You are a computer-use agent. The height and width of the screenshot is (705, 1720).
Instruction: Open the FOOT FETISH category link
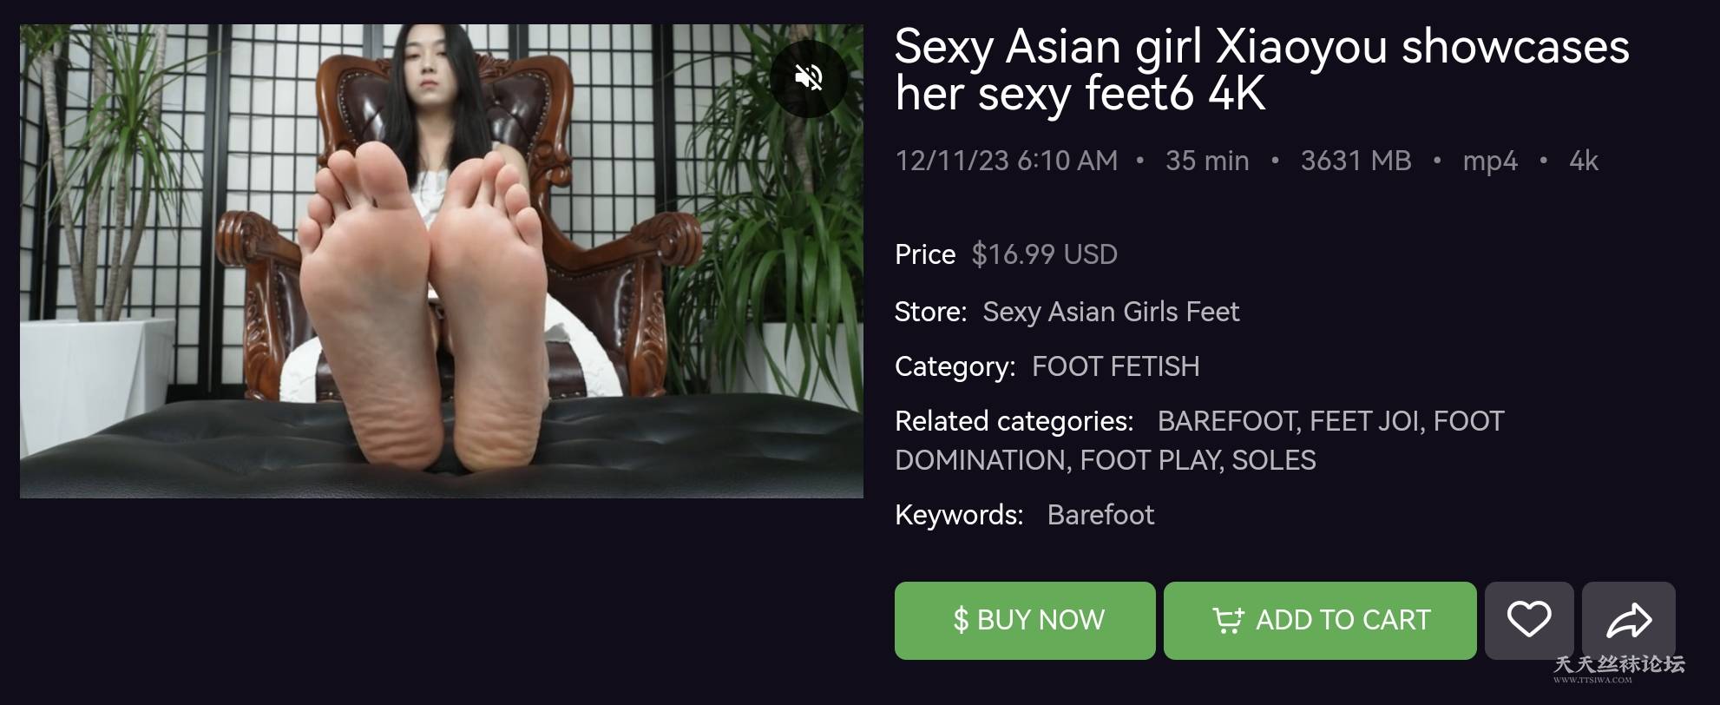coord(1115,366)
